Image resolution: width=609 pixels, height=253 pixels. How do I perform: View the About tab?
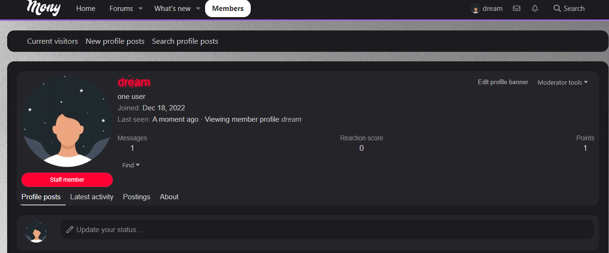(169, 197)
